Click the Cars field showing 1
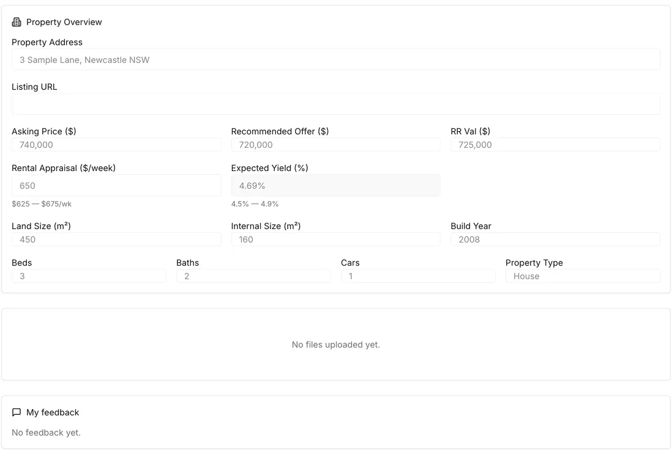The image size is (672, 460). 418,276
